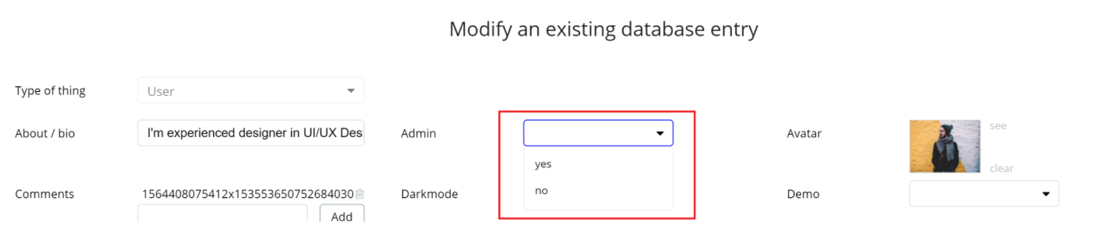Focus the About / bio text field

click(250, 133)
